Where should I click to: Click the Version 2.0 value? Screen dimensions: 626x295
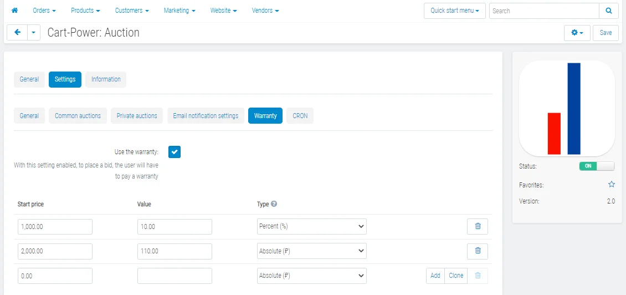[x=611, y=201]
